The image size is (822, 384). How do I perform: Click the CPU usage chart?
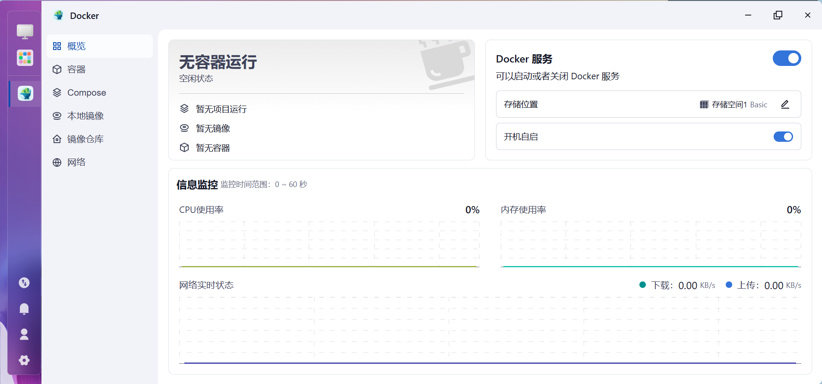tap(329, 244)
